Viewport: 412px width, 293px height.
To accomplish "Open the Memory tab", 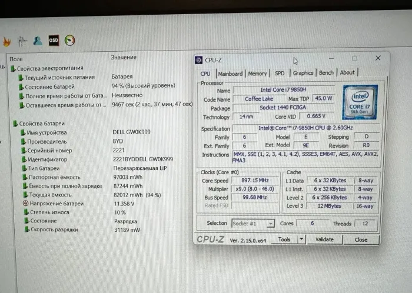I will (257, 74).
